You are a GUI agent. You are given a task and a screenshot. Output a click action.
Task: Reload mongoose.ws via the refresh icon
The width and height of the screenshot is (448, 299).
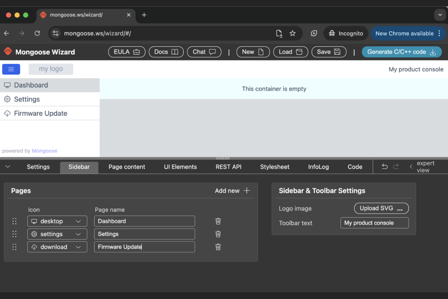(37, 33)
